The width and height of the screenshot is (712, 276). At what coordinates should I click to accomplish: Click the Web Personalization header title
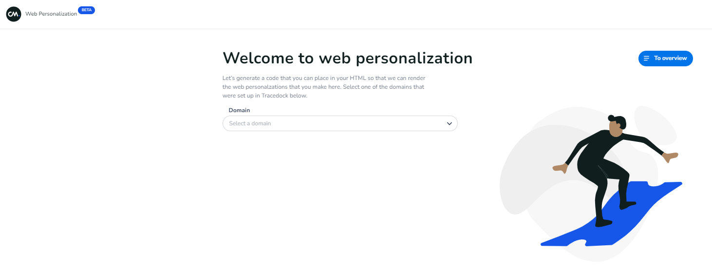[51, 14]
